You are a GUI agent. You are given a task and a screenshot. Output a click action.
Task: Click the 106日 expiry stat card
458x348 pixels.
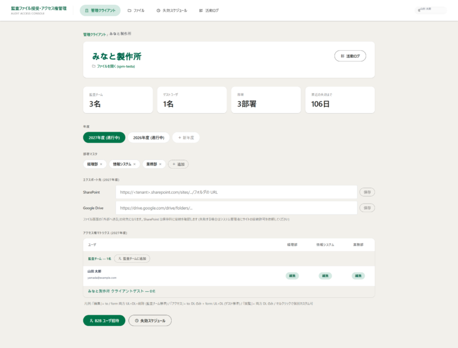pos(340,100)
